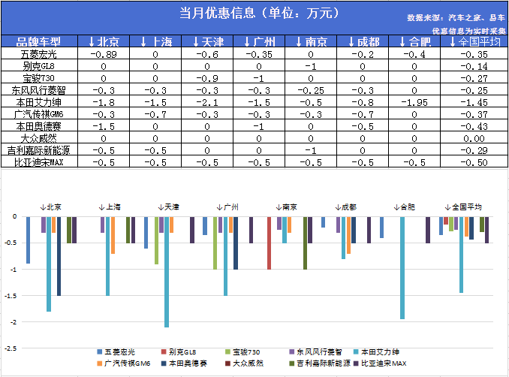Select the 吉利嘉际新能源 legend entry
509x377 pixels.
(320, 363)
